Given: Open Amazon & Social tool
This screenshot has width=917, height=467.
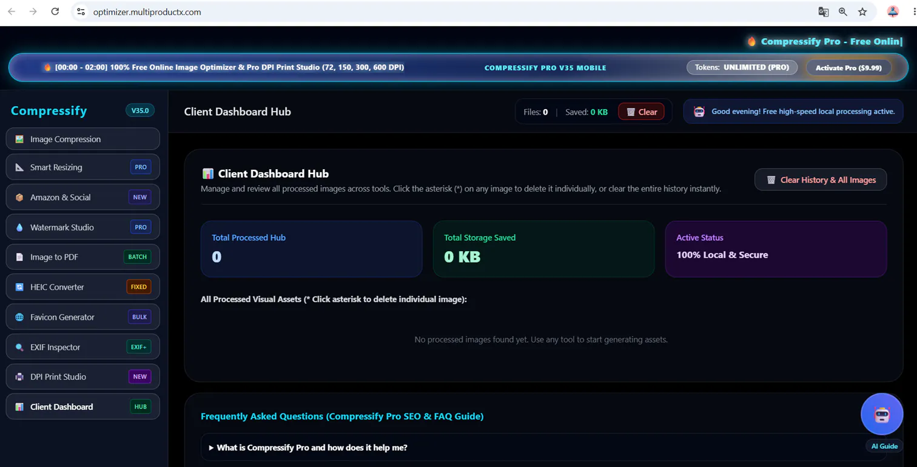Looking at the screenshot, I should 83,197.
